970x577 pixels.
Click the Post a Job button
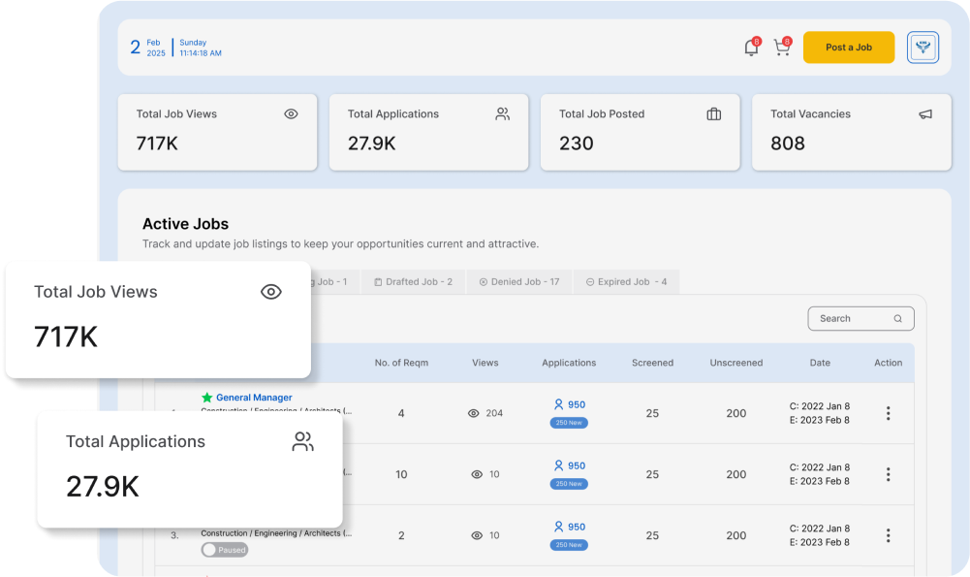click(848, 48)
